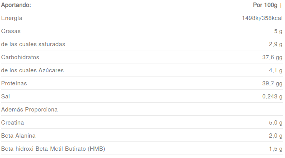Click the 0,243 g Sal value
Image resolution: width=285 pixels, height=158 pixels.
272,96
